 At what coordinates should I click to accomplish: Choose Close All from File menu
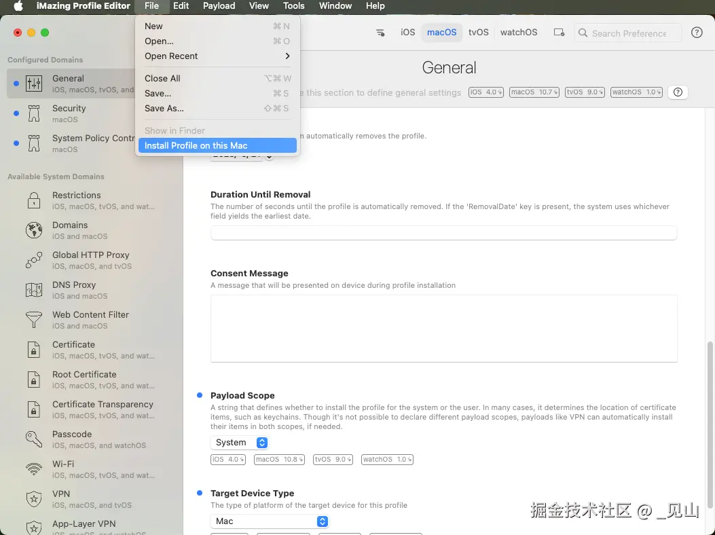(217, 79)
